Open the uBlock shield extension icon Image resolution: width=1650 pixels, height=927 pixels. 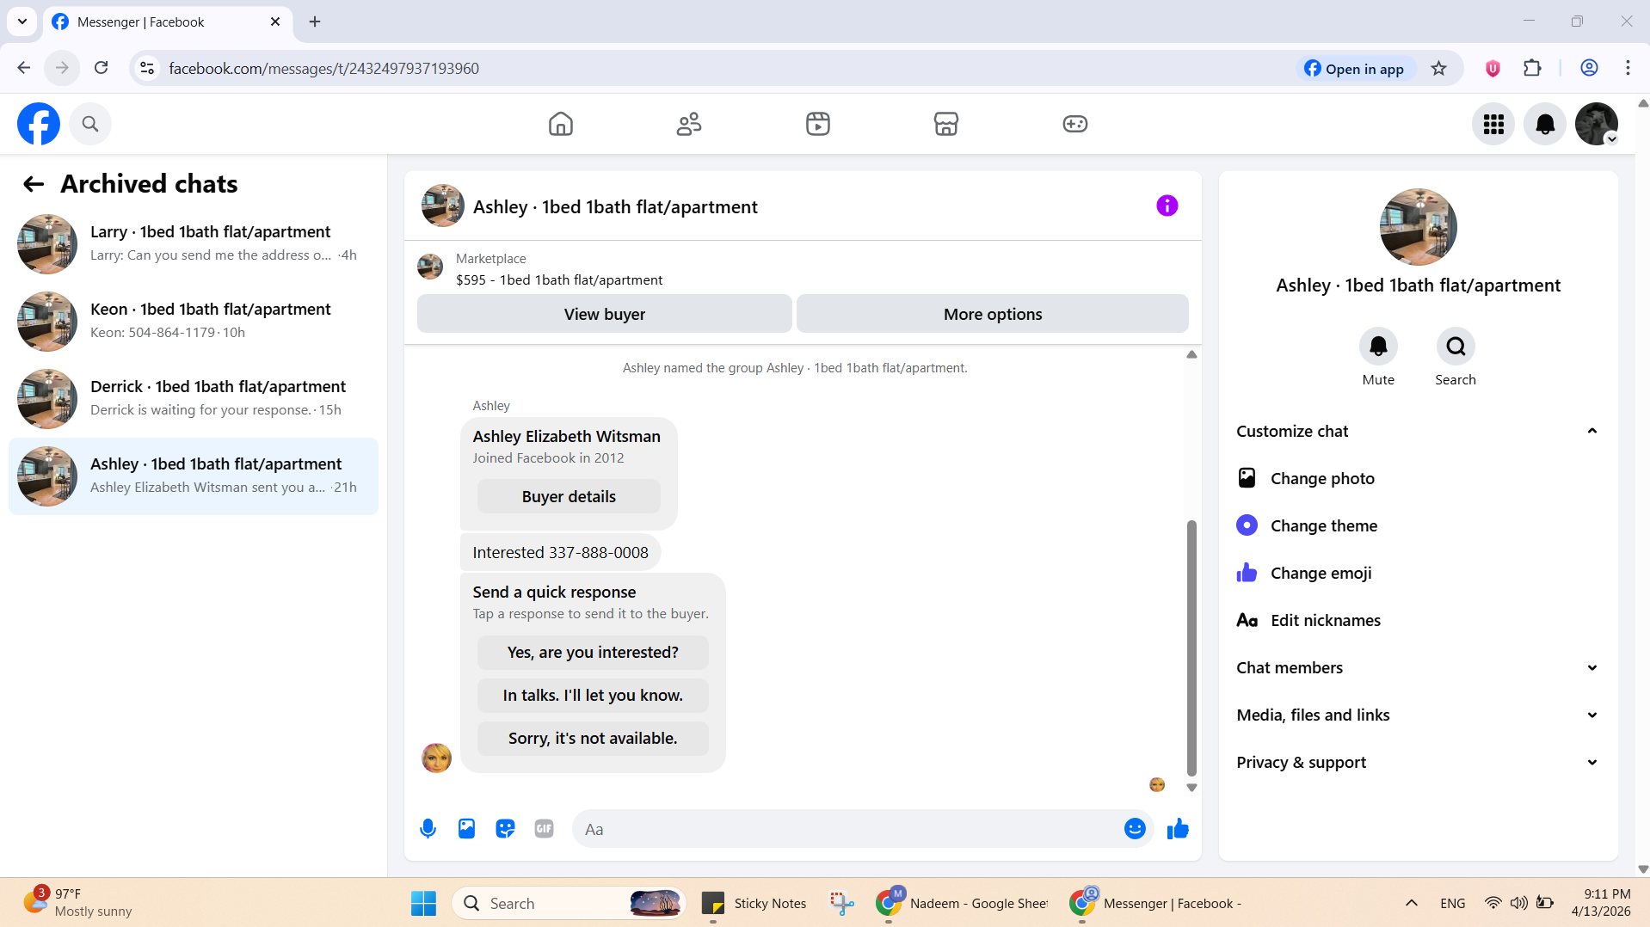(x=1493, y=69)
